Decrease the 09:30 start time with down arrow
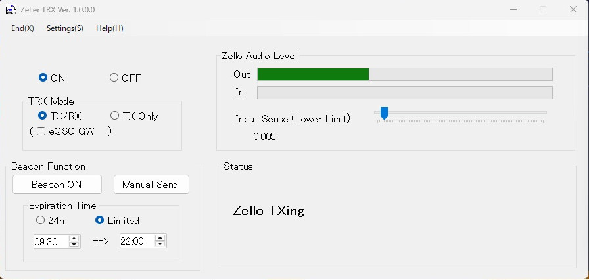 [74, 245]
